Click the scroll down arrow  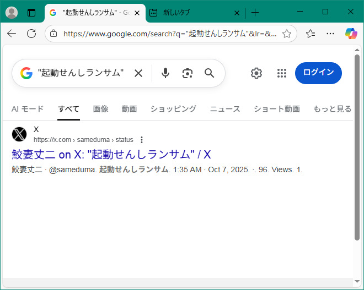(x=357, y=281)
